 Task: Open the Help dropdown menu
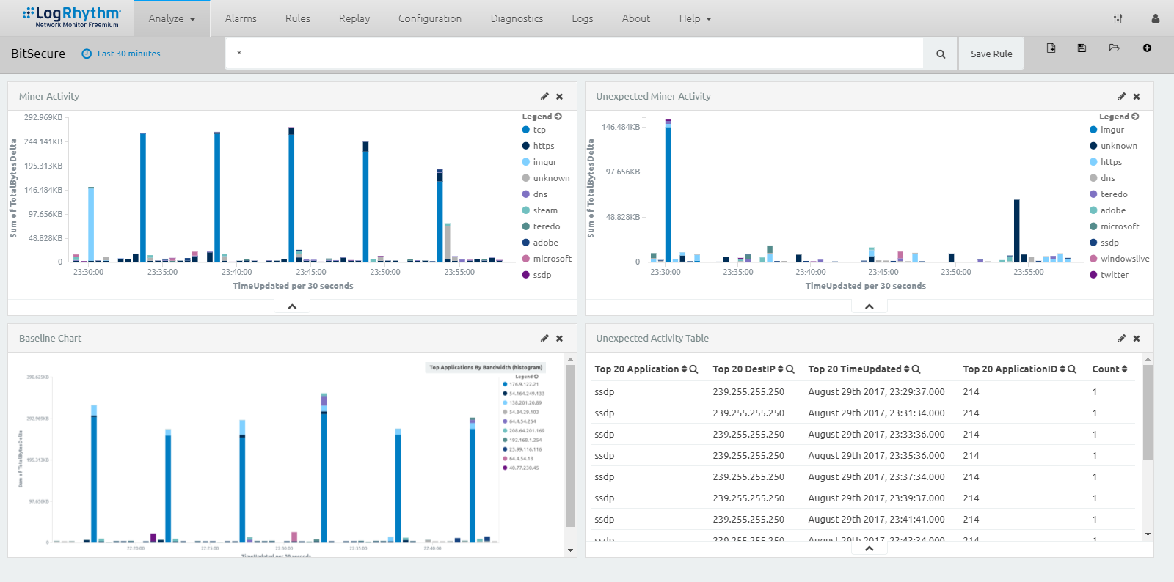coord(696,18)
